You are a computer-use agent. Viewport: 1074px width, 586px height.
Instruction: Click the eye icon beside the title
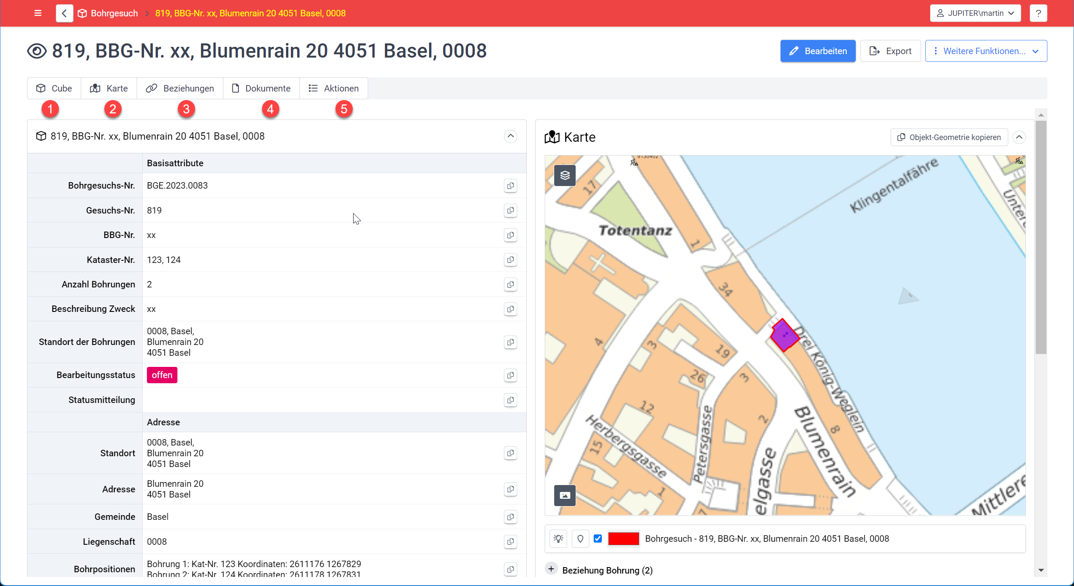pyautogui.click(x=37, y=51)
